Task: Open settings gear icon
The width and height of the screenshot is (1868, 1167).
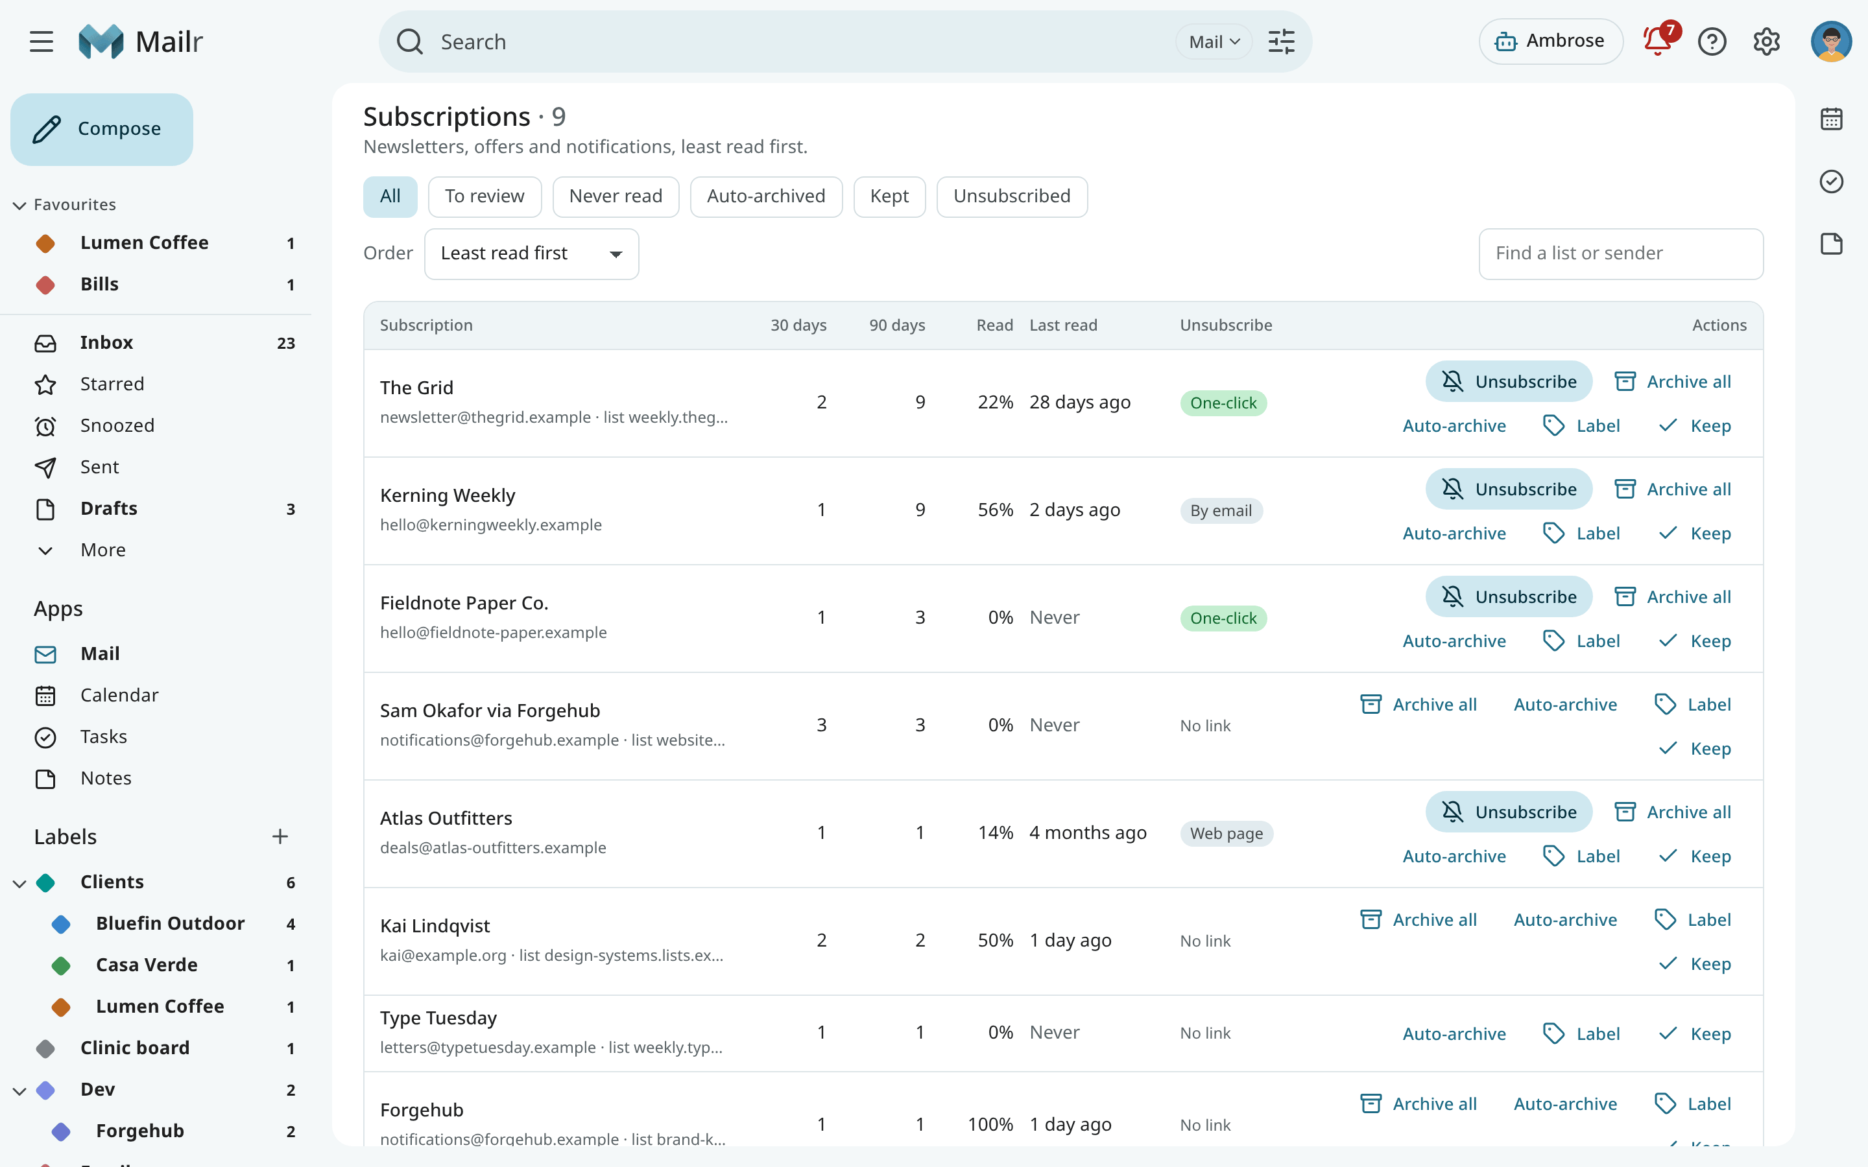Action: point(1766,41)
